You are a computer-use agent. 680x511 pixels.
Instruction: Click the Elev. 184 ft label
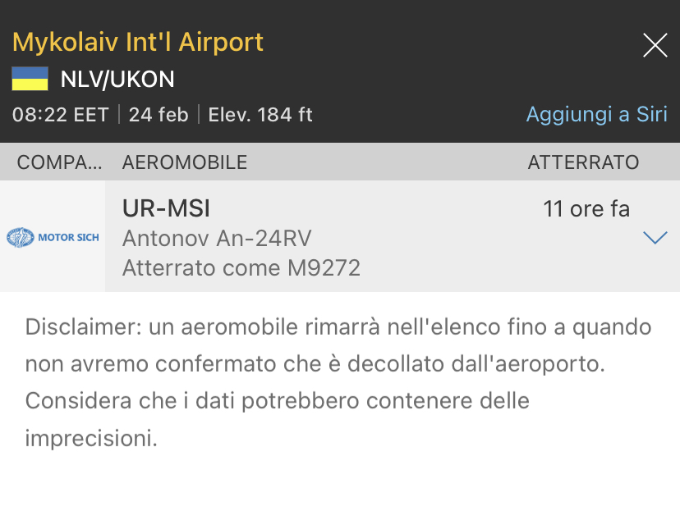click(x=260, y=114)
